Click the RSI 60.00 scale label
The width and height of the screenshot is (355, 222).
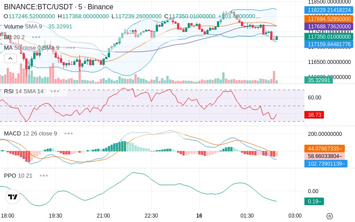click(x=315, y=98)
